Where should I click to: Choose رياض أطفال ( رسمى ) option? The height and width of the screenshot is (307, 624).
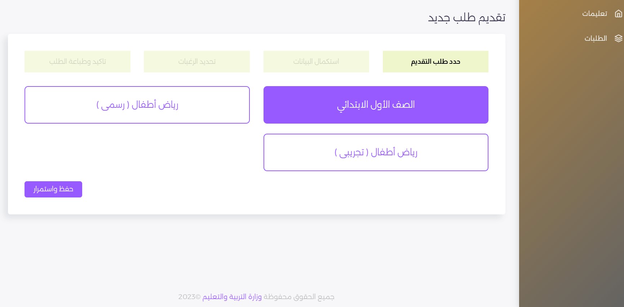[137, 105]
